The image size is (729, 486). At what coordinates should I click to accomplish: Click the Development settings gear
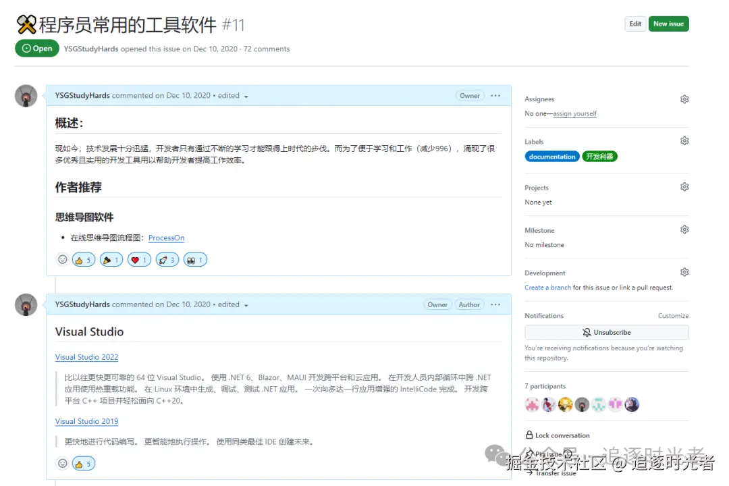click(684, 272)
